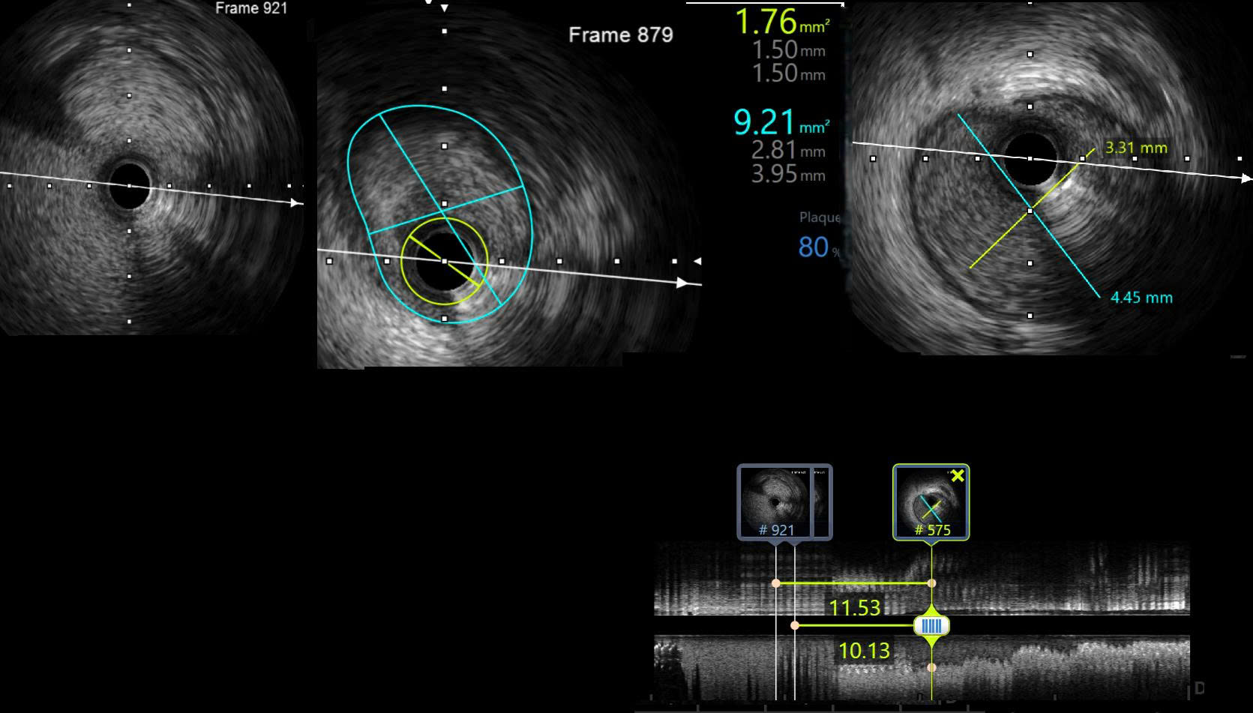Click the partially hidden thumbnail behind #921
1253x713 pixels.
[x=822, y=501]
